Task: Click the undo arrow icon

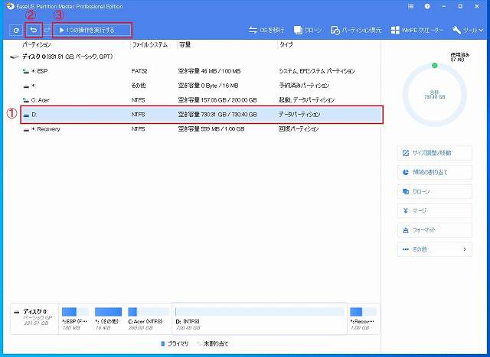Action: (x=34, y=31)
